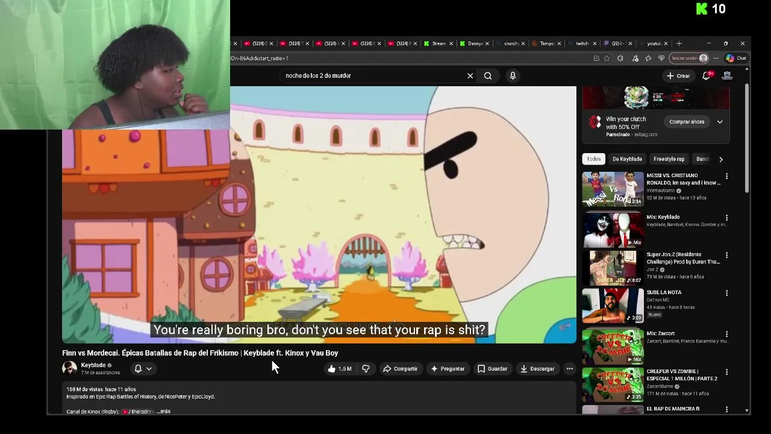Viewport: 771px width, 434px height.
Task: Close the Stream browser tab
Action: point(451,43)
